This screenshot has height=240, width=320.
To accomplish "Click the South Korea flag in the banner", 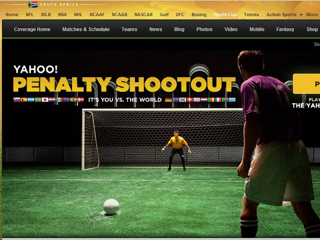I will tap(182, 99).
